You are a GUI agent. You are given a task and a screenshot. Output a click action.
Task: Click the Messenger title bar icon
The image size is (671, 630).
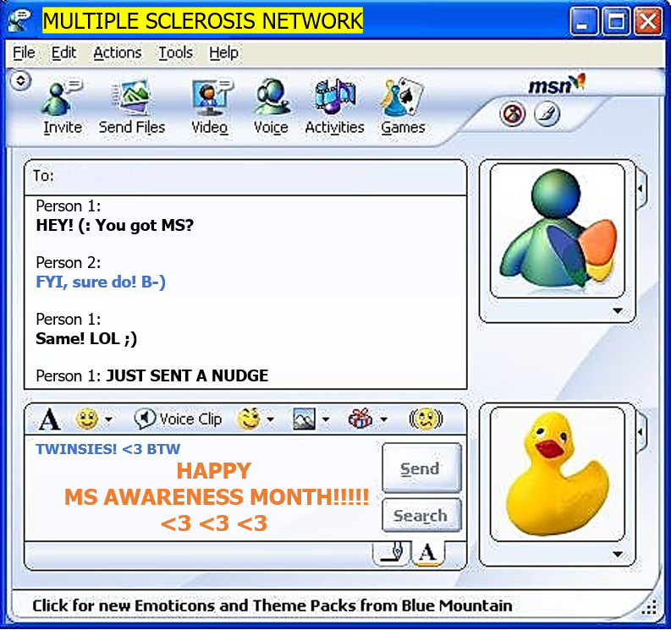[19, 20]
